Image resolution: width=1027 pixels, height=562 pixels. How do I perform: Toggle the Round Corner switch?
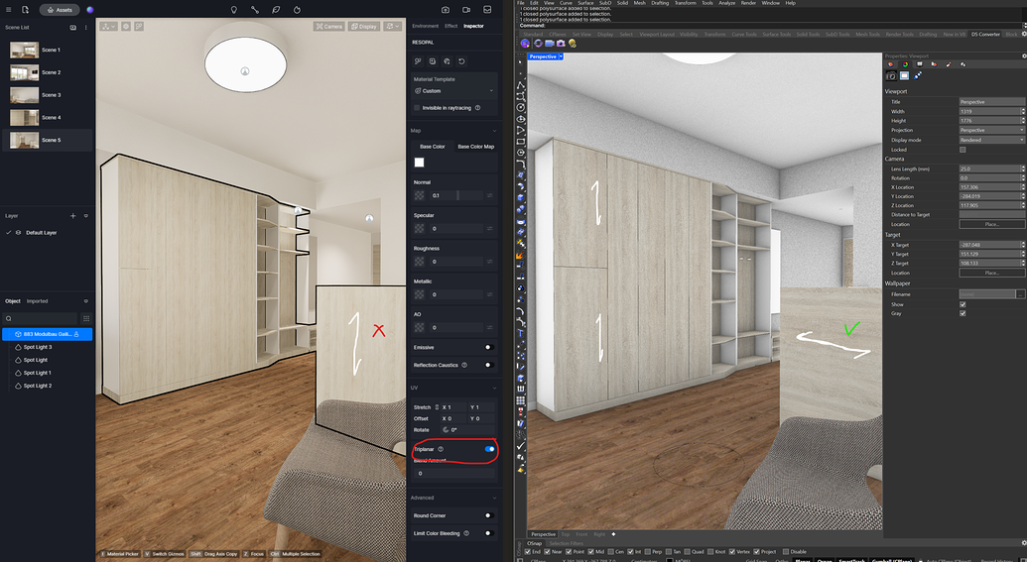point(488,515)
